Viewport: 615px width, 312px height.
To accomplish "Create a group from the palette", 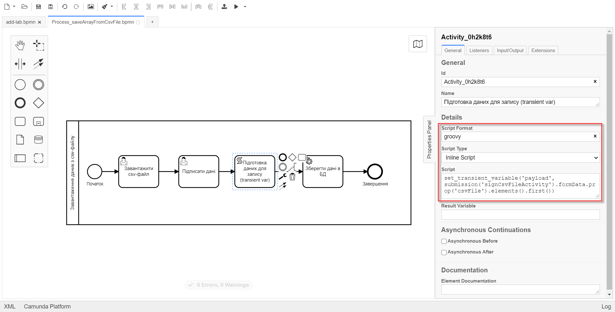I will click(x=38, y=158).
